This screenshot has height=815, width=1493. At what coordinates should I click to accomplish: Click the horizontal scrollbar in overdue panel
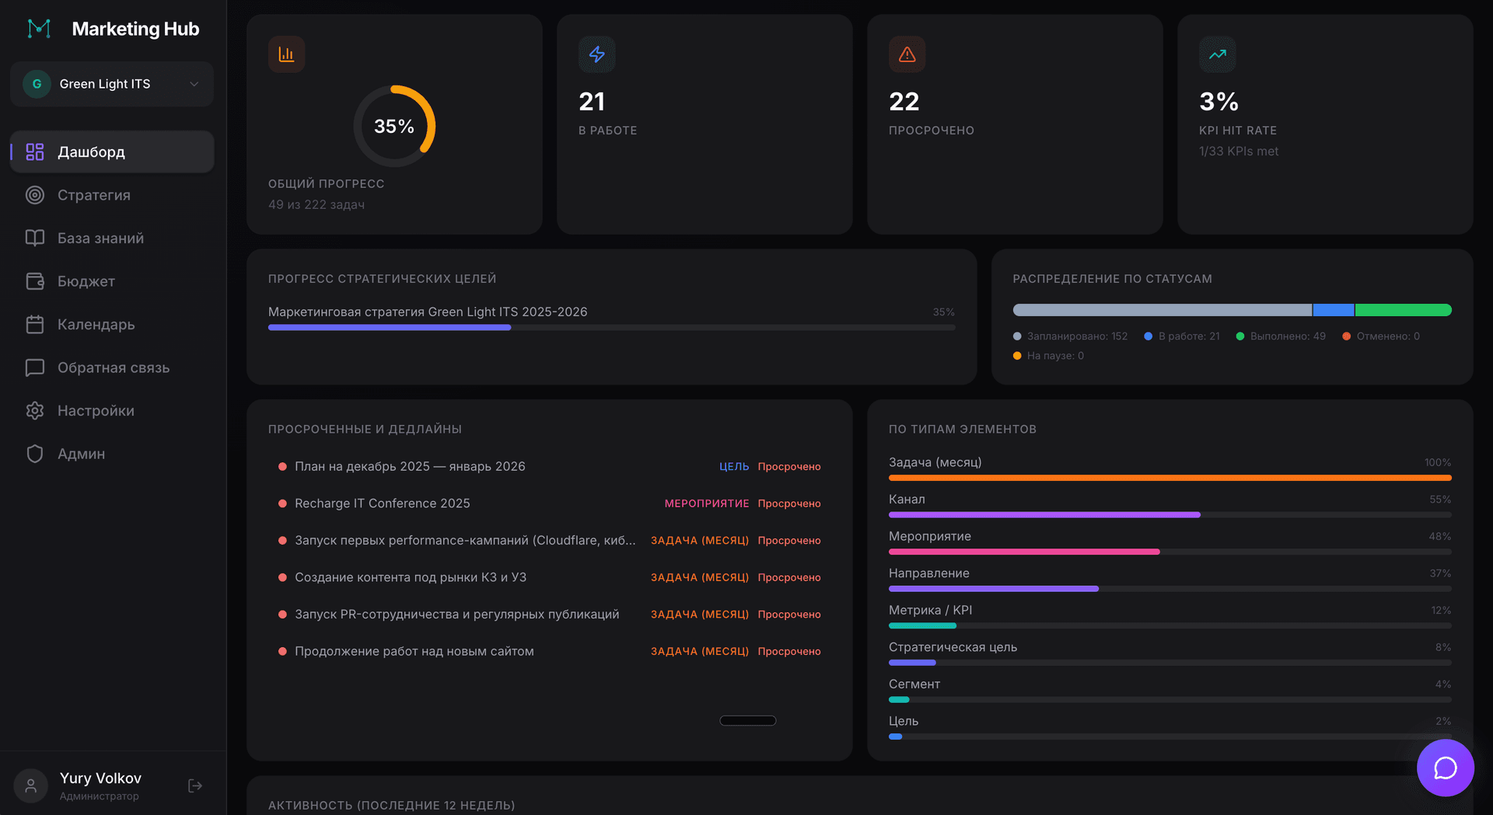(x=747, y=720)
